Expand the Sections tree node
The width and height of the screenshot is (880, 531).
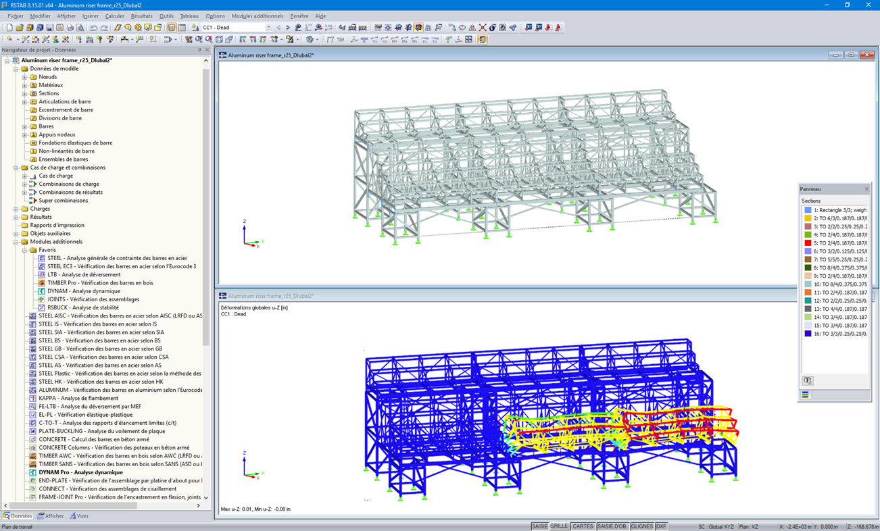click(24, 93)
